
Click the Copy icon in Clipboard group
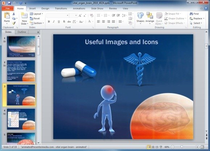(x=13, y=18)
